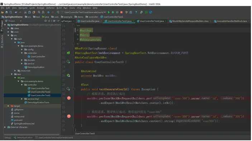Collapse the src folder
The image size is (252, 141).
[8, 35]
